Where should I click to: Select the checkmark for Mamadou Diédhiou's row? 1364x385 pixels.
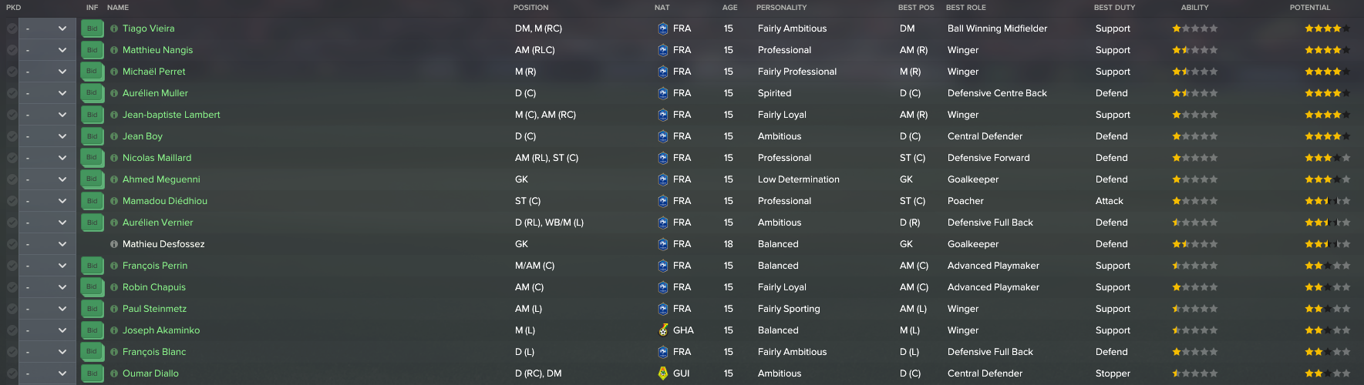coord(12,201)
